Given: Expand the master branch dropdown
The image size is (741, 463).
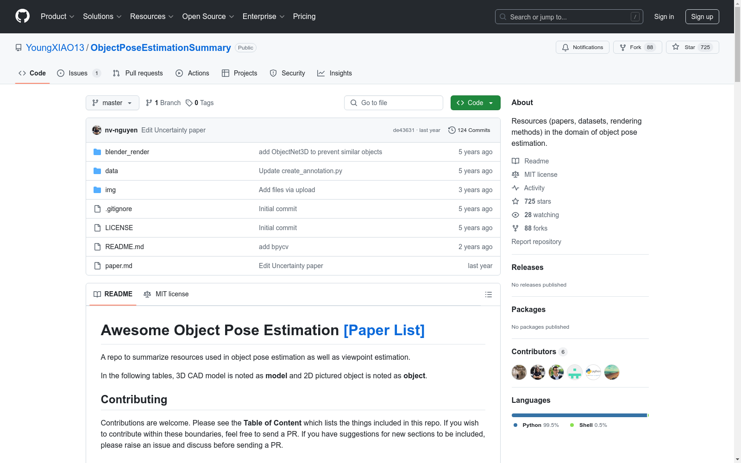Looking at the screenshot, I should (x=113, y=103).
